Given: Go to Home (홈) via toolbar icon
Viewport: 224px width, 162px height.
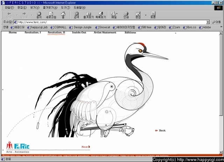Looking at the screenshot, I should (63, 15).
